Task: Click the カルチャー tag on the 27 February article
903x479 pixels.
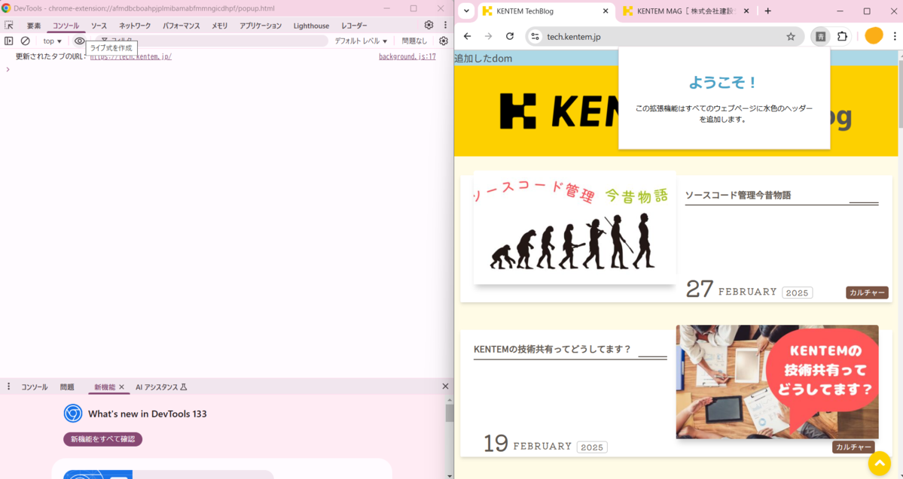Action: coord(868,293)
